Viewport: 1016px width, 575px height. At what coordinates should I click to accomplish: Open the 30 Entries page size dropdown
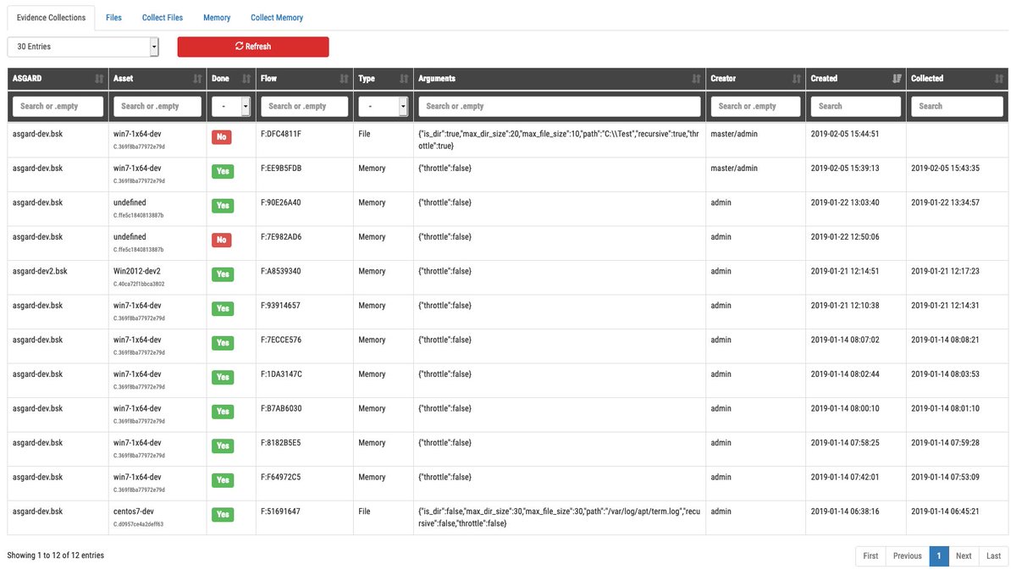82,47
